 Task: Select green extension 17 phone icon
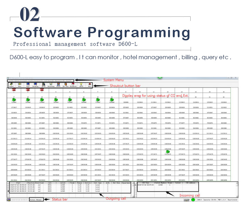[x=14, y=100]
